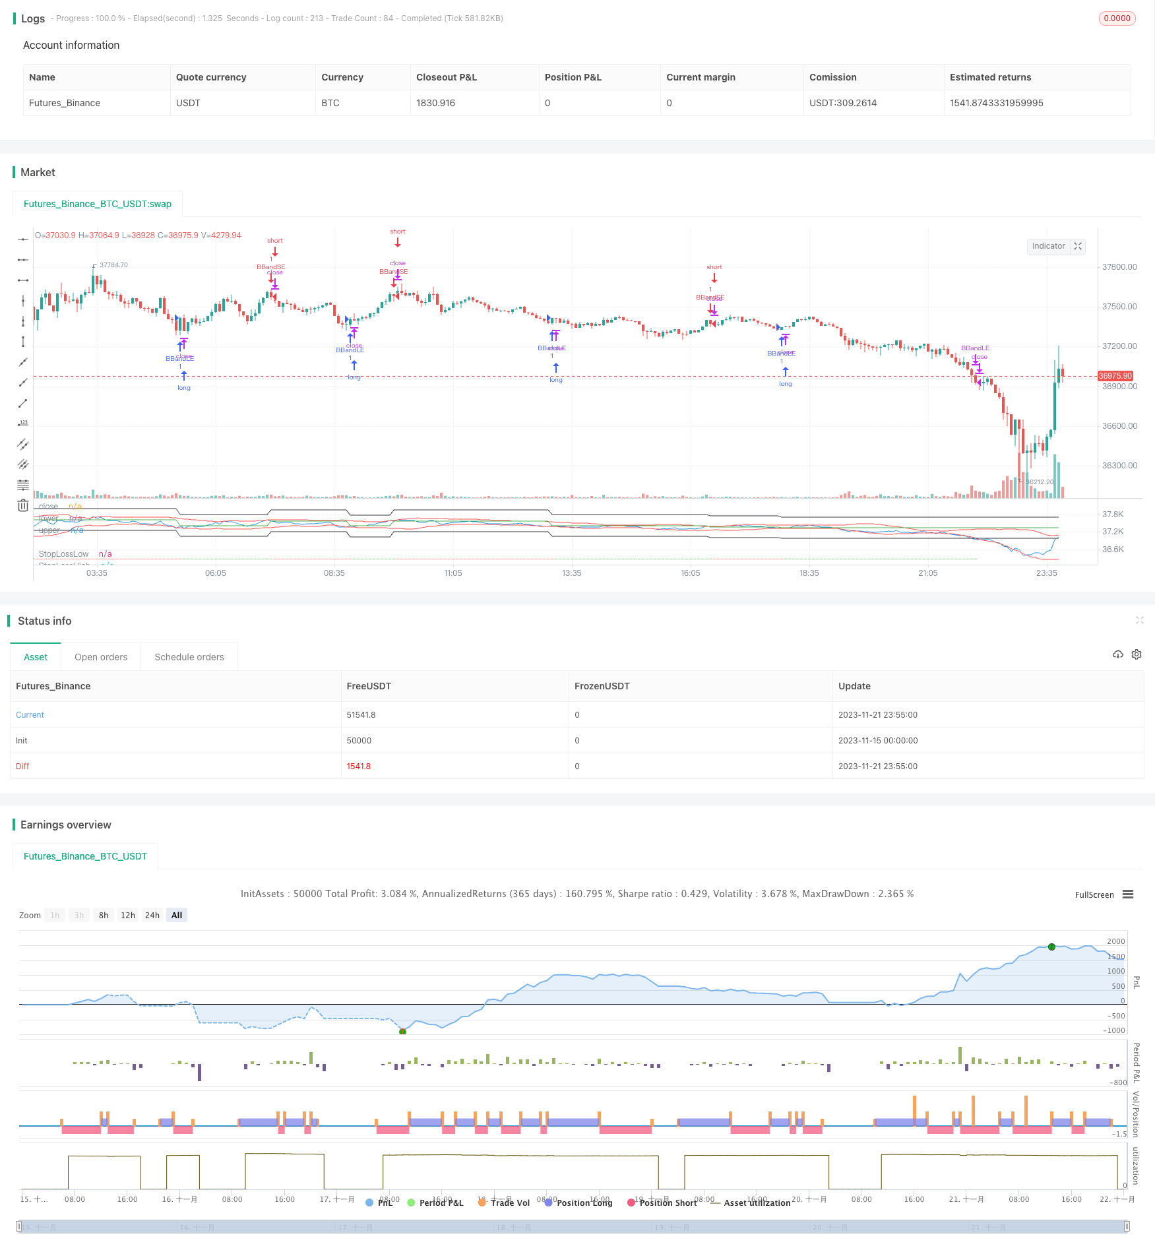Toggle the Period P&L series in legend
Viewport: 1155px width, 1252px height.
[435, 1203]
